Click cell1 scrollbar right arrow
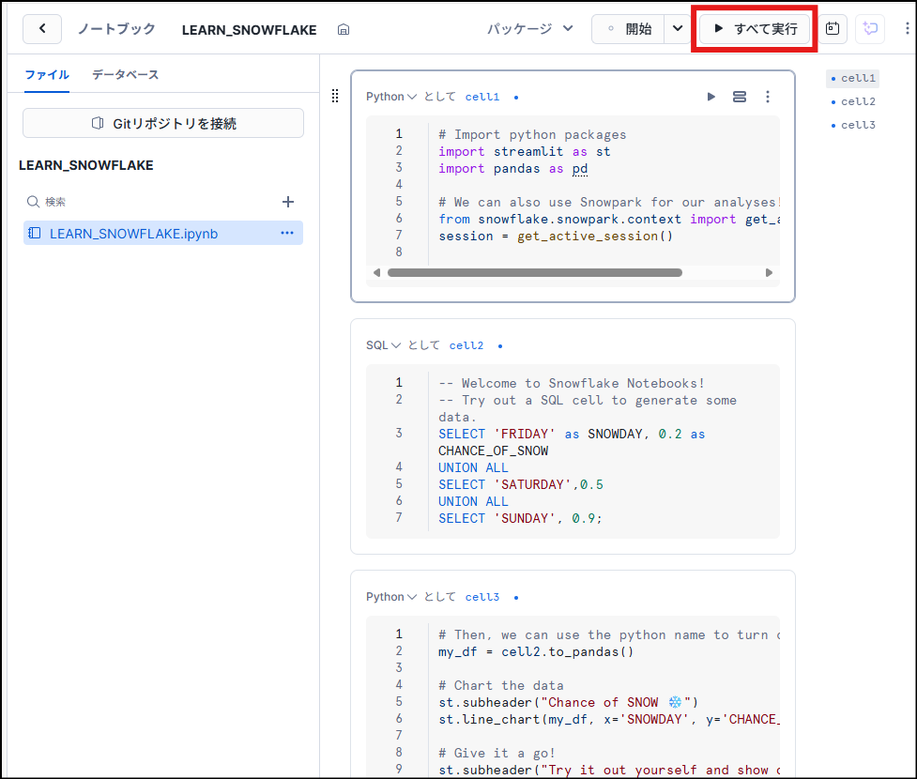The width and height of the screenshot is (917, 779). [x=769, y=272]
